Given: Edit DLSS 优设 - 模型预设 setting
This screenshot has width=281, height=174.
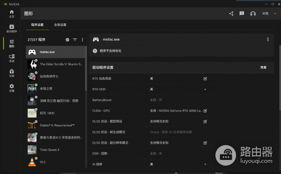Looking at the screenshot, I should point(205,121).
